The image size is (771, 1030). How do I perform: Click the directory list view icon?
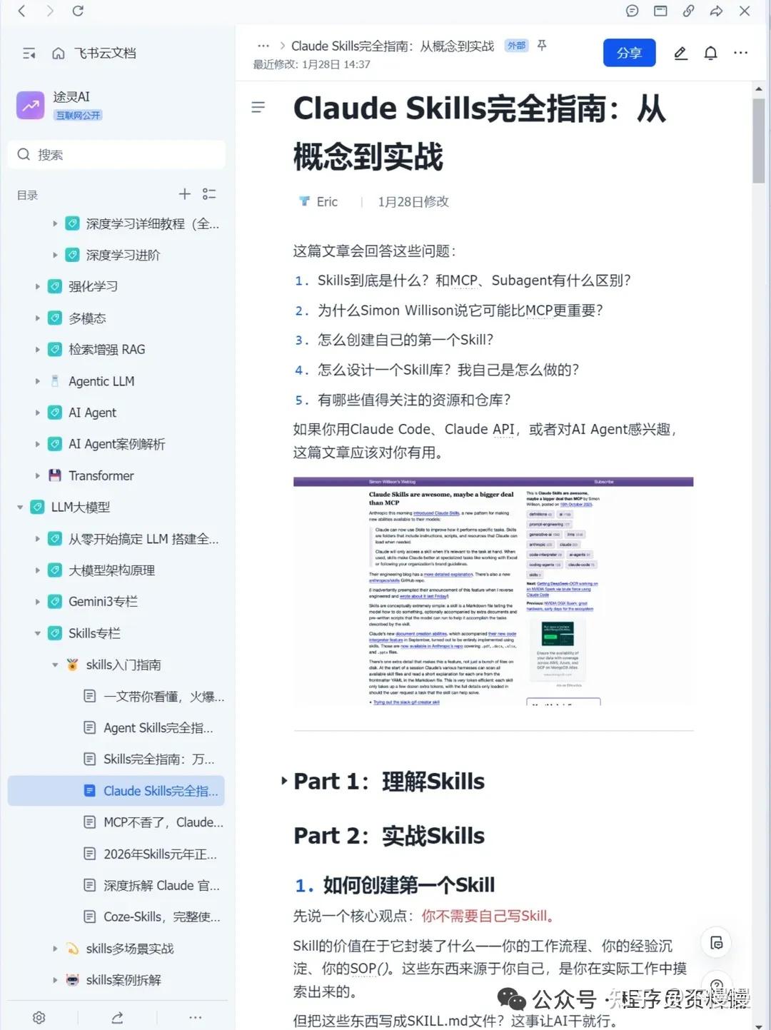tap(209, 194)
